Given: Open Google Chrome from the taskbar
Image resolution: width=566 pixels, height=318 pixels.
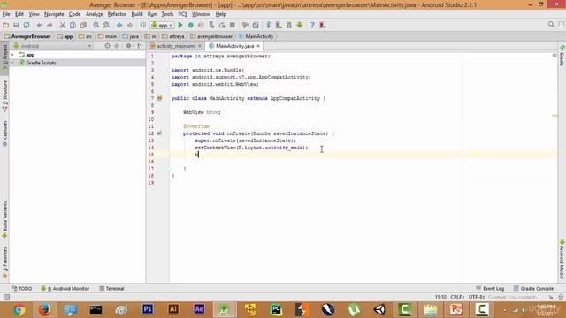Looking at the screenshot, I should [x=19, y=310].
